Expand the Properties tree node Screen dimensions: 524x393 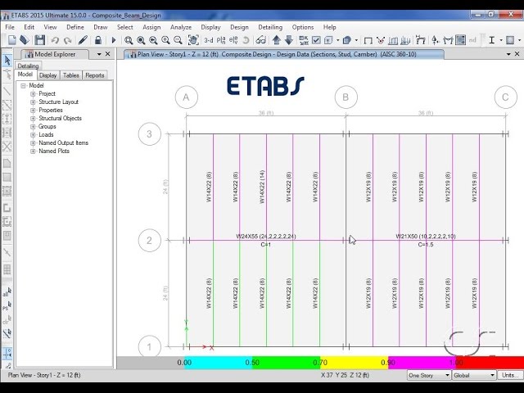pyautogui.click(x=33, y=111)
